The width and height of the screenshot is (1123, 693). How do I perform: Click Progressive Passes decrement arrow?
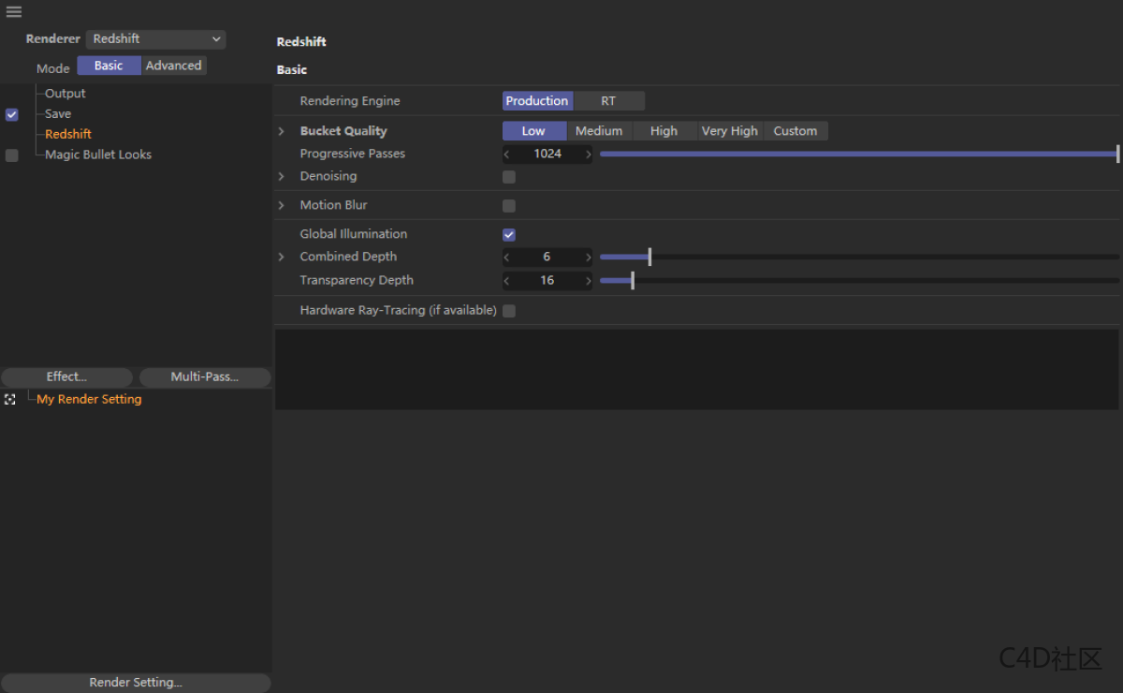[x=507, y=155]
